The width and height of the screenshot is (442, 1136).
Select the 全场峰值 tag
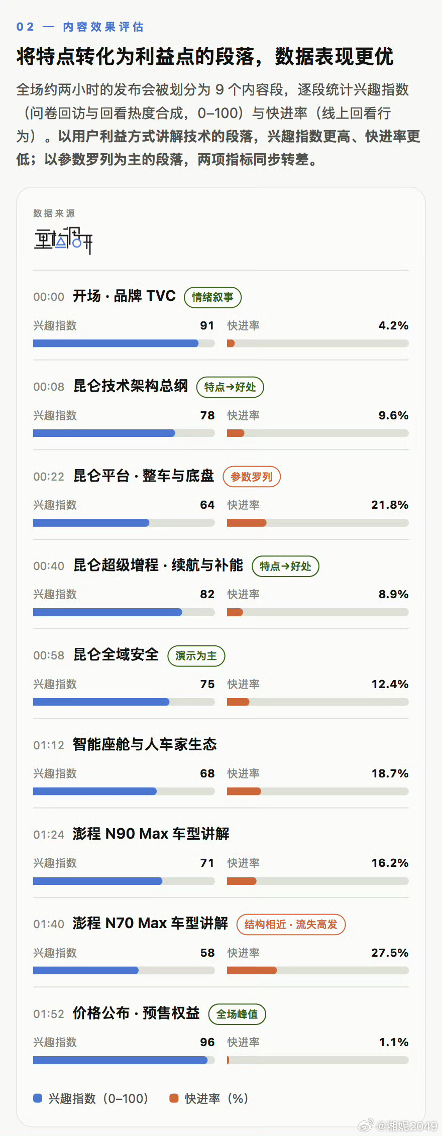pyautogui.click(x=237, y=1014)
